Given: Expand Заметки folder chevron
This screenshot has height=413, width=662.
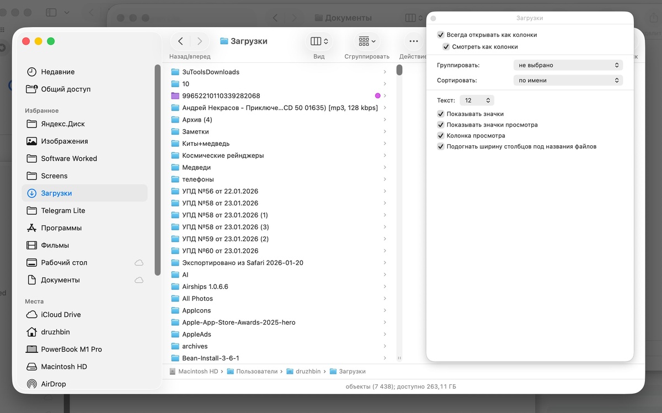Looking at the screenshot, I should pos(385,131).
